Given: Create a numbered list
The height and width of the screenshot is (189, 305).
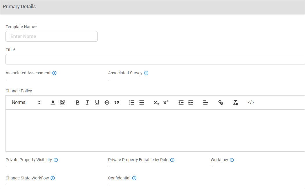Looking at the screenshot, I should click(x=131, y=102).
